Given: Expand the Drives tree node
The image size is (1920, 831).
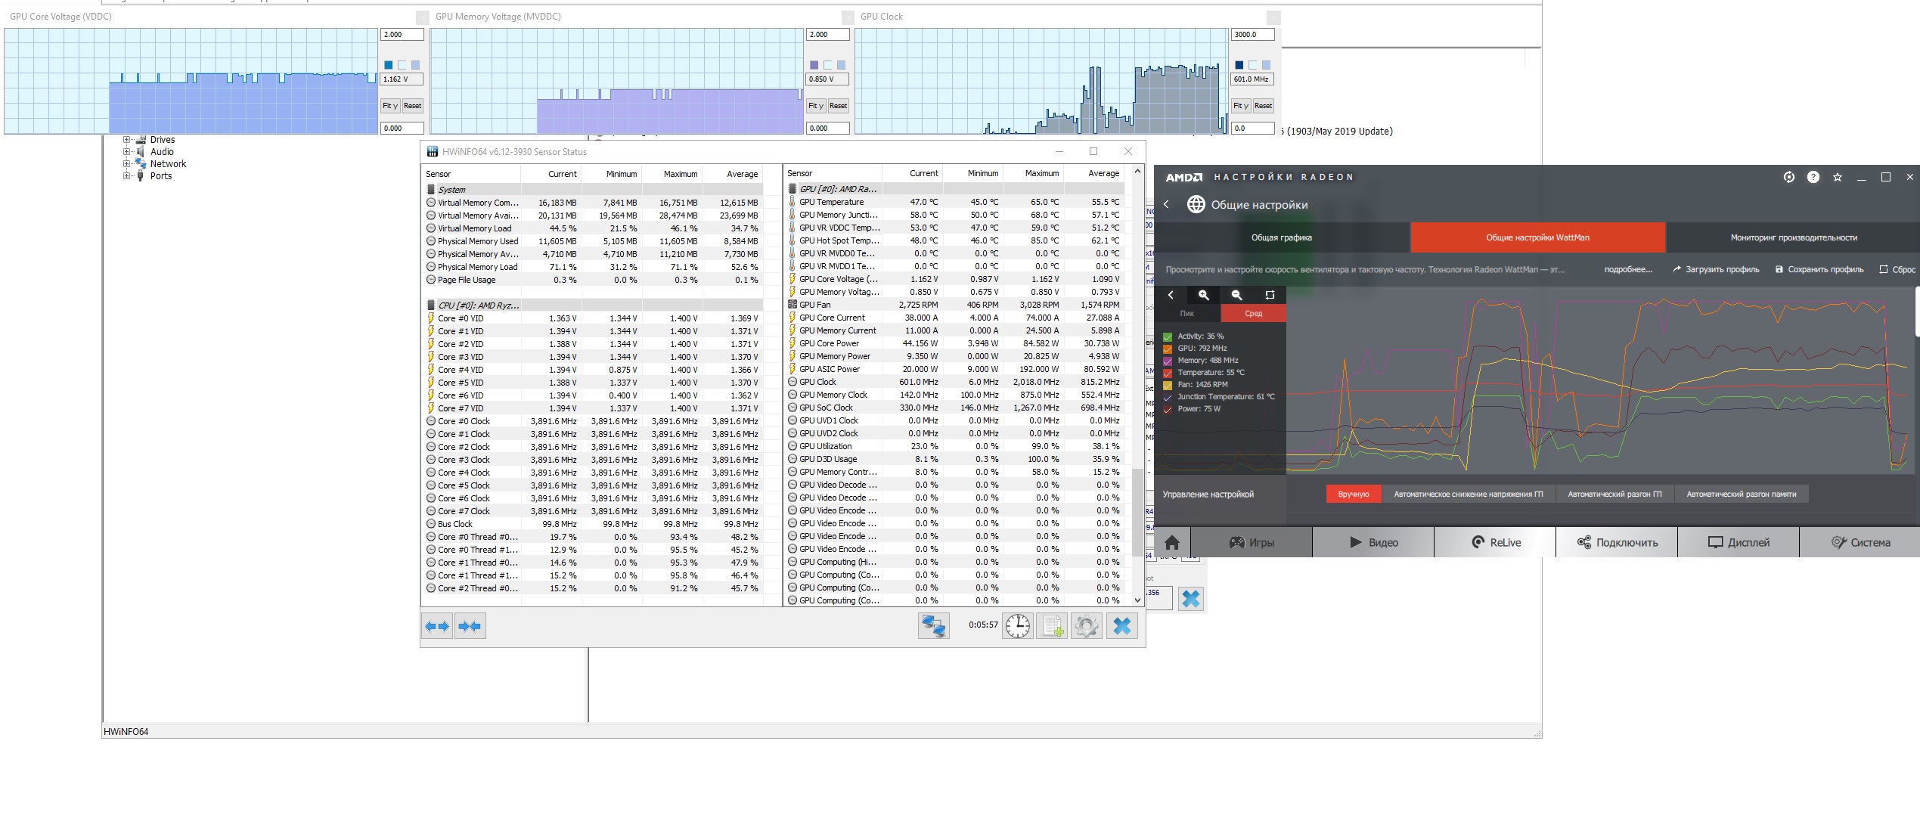Looking at the screenshot, I should [127, 140].
